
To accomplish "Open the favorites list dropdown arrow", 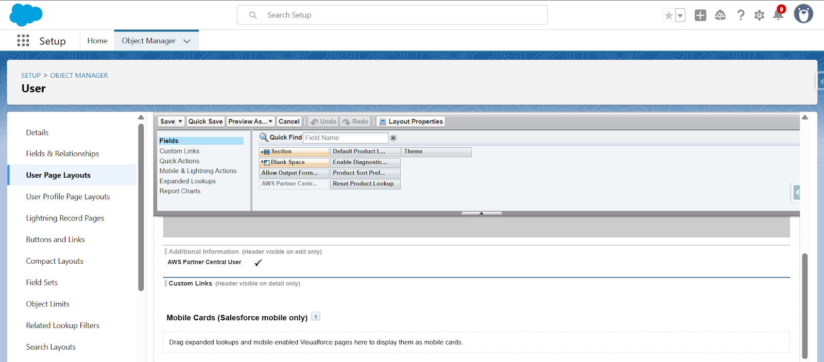I will tap(680, 15).
